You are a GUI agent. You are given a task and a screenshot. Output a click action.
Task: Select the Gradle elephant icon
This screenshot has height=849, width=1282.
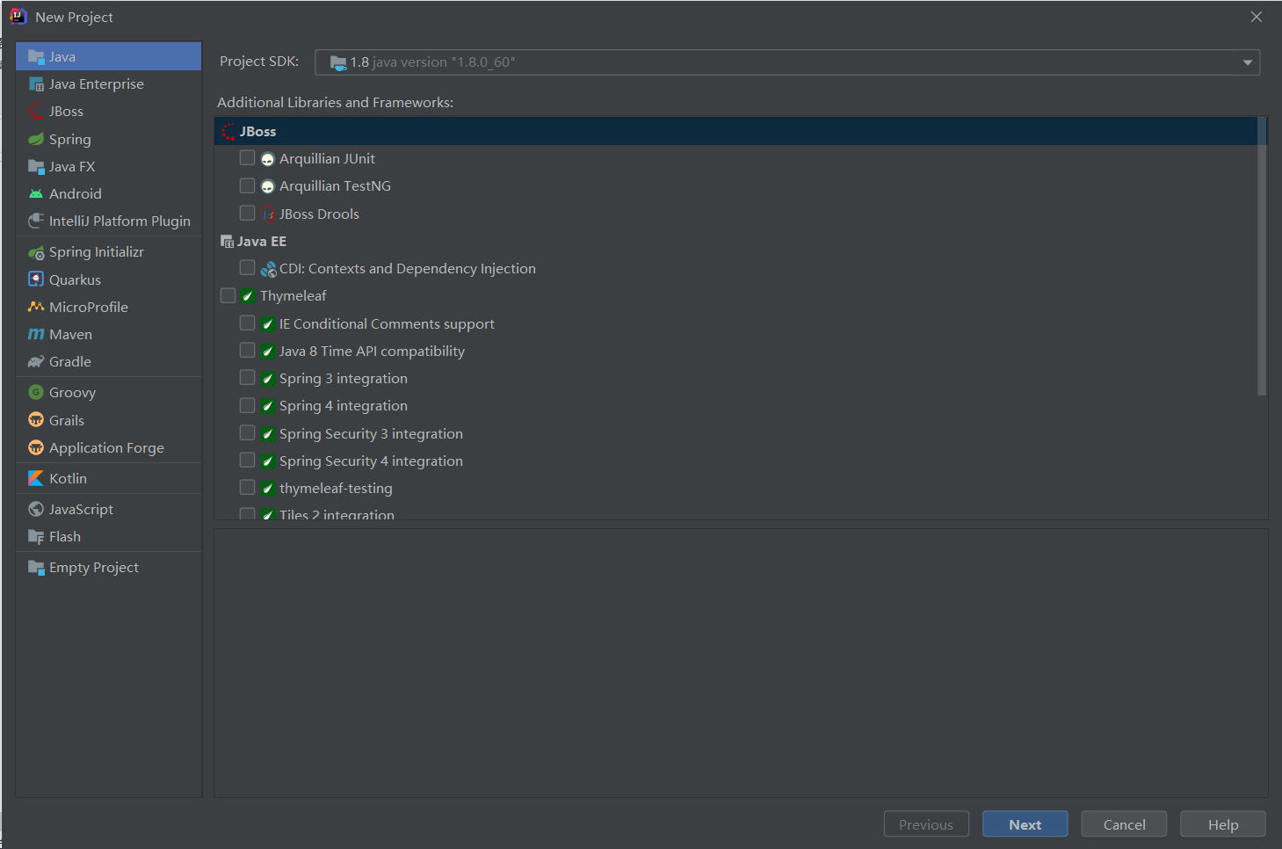tap(36, 361)
